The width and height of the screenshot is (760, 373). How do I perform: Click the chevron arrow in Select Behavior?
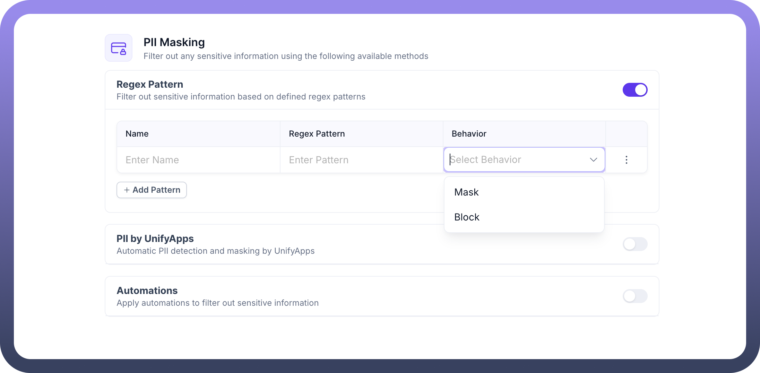click(593, 160)
